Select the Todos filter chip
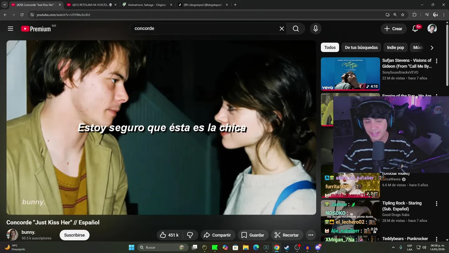Screen dimensions: 449x253 (x=330, y=47)
